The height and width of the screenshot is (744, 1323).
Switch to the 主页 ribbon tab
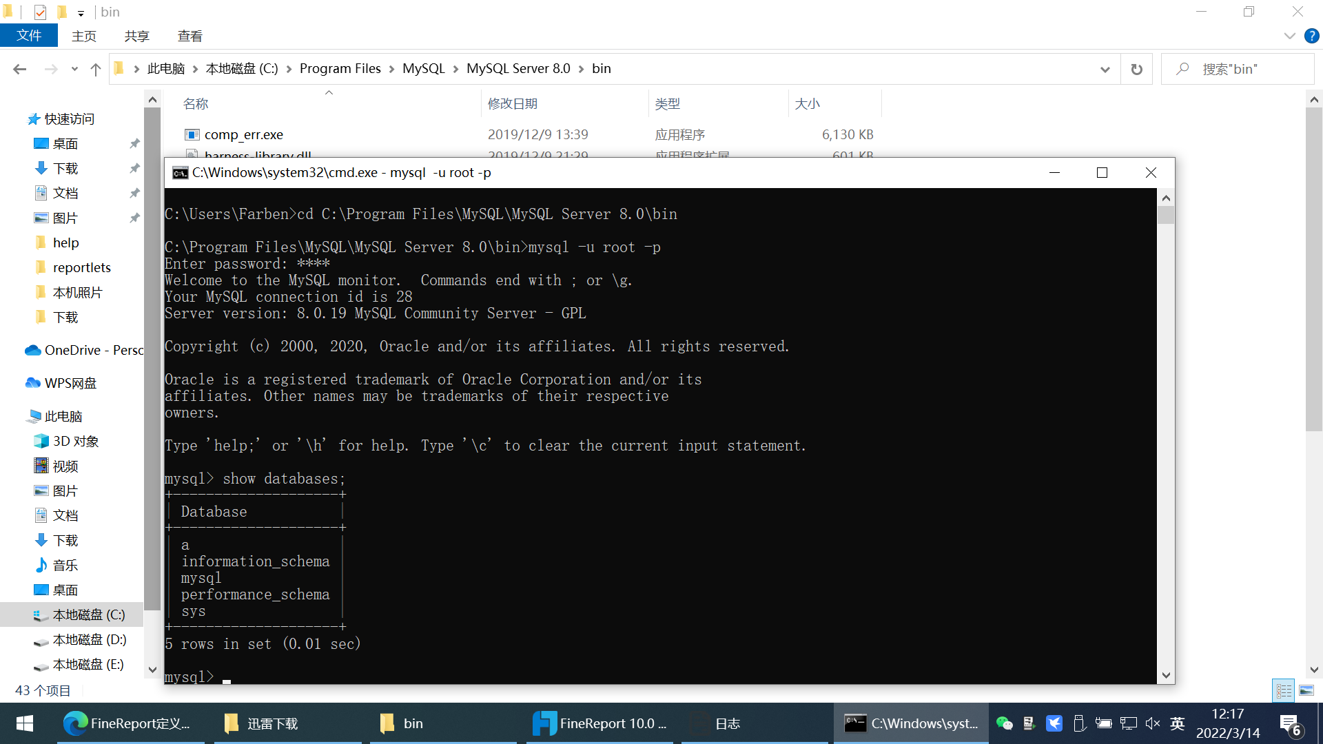coord(84,36)
